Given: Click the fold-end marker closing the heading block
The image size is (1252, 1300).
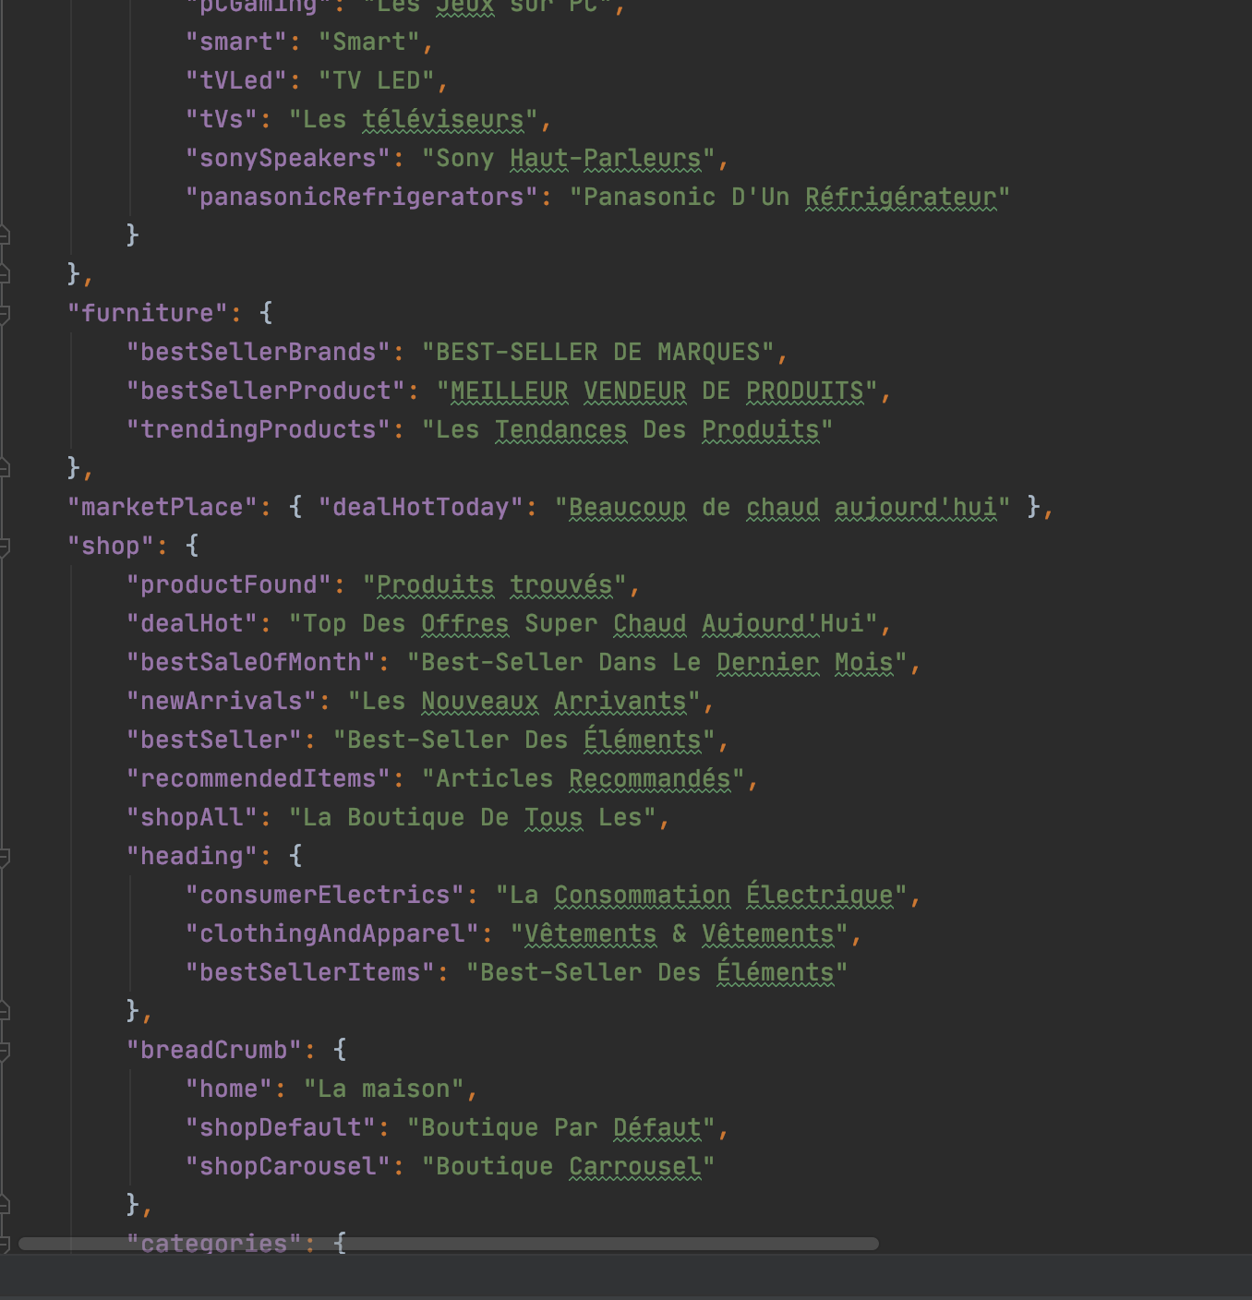Looking at the screenshot, I should point(5,1011).
